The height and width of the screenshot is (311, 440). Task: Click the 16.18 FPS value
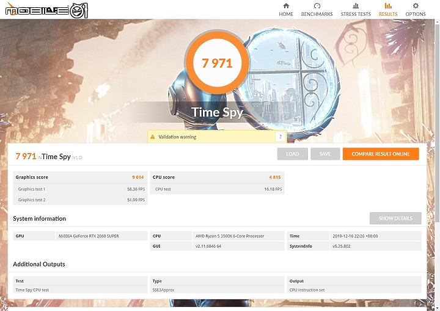pyautogui.click(x=273, y=189)
